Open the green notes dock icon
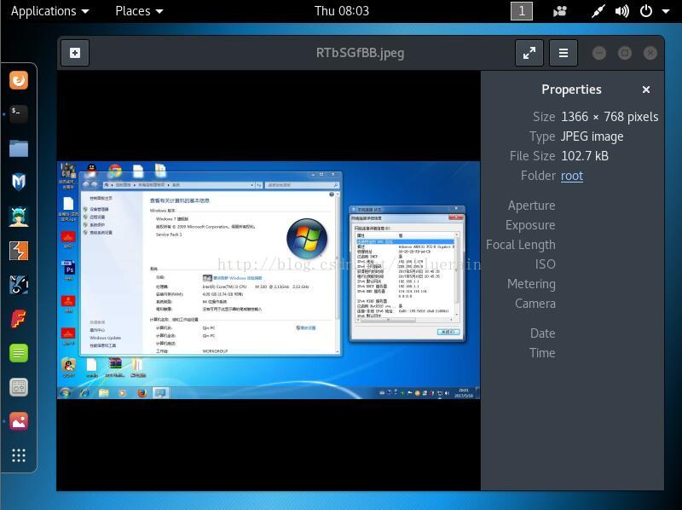 (x=19, y=353)
